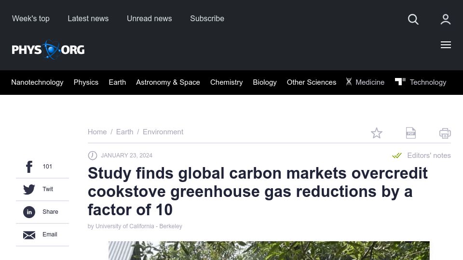Click the LinkedIn Share label
Screen dimensions: 463x260
click(x=50, y=212)
